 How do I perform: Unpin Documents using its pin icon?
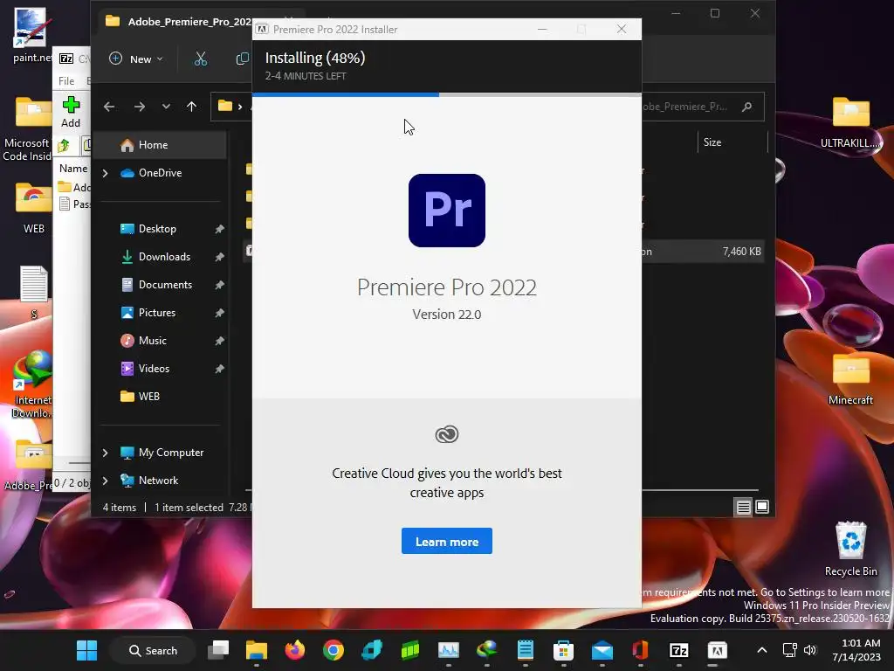click(219, 285)
